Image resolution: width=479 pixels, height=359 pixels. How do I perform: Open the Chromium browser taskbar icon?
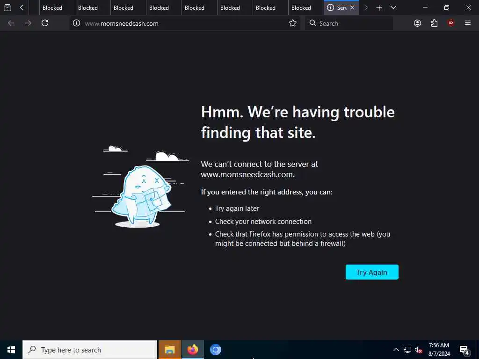(x=215, y=350)
